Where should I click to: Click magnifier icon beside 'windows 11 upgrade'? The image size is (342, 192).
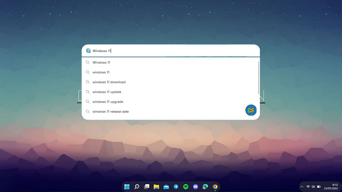[x=88, y=102]
